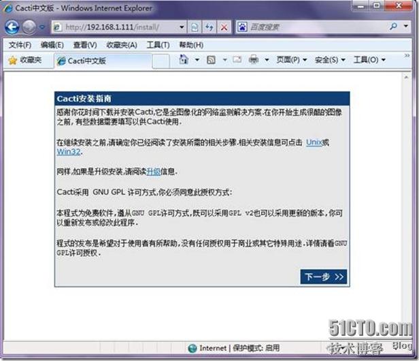
Task: Open the 页面(P) command bar menu
Action: (x=291, y=60)
